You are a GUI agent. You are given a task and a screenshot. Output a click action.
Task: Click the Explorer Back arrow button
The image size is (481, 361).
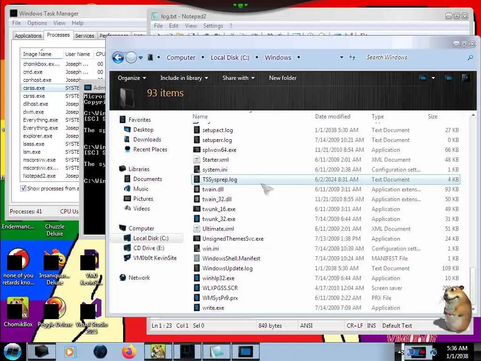pyautogui.click(x=118, y=57)
